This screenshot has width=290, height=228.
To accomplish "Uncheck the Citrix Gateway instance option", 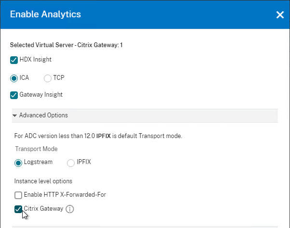I will point(18,209).
